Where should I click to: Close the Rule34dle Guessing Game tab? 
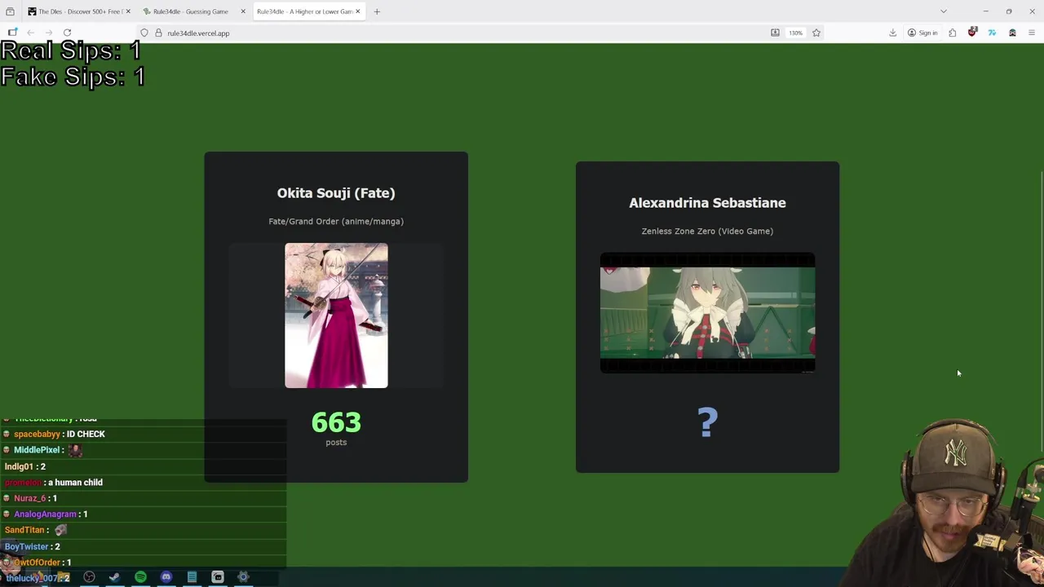pos(242,11)
